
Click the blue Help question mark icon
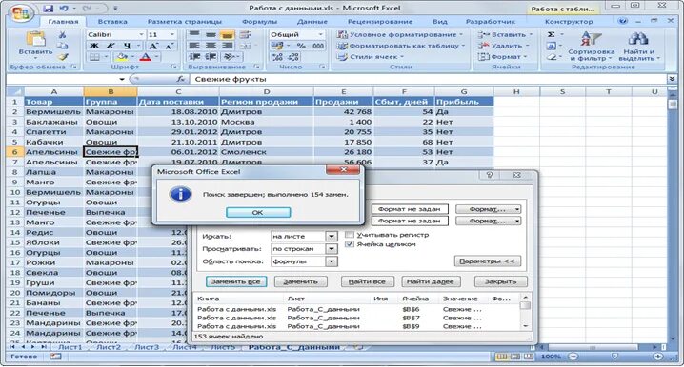tap(623, 21)
